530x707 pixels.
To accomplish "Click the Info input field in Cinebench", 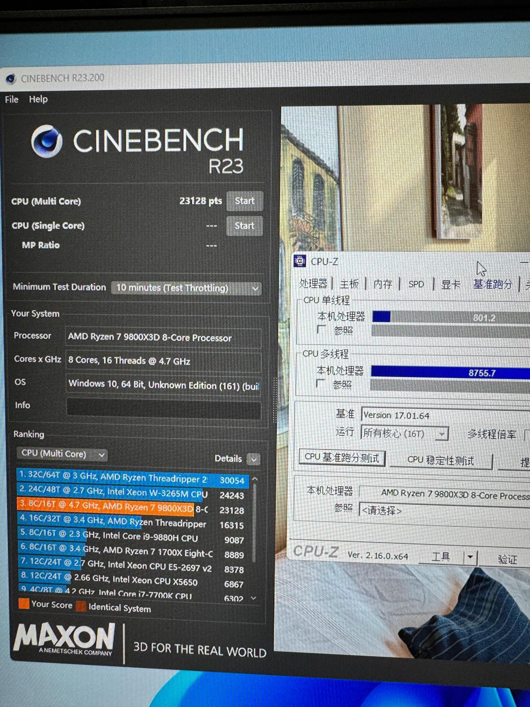I will point(164,408).
